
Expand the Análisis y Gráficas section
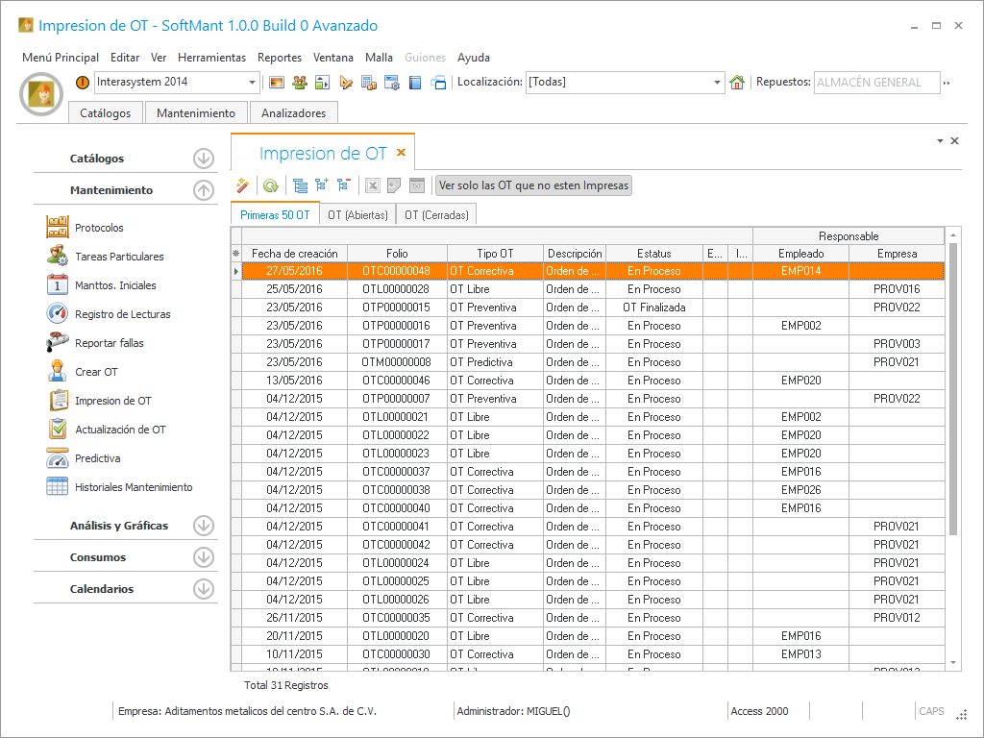point(203,526)
